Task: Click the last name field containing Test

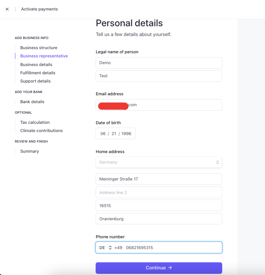Action: [x=159, y=76]
